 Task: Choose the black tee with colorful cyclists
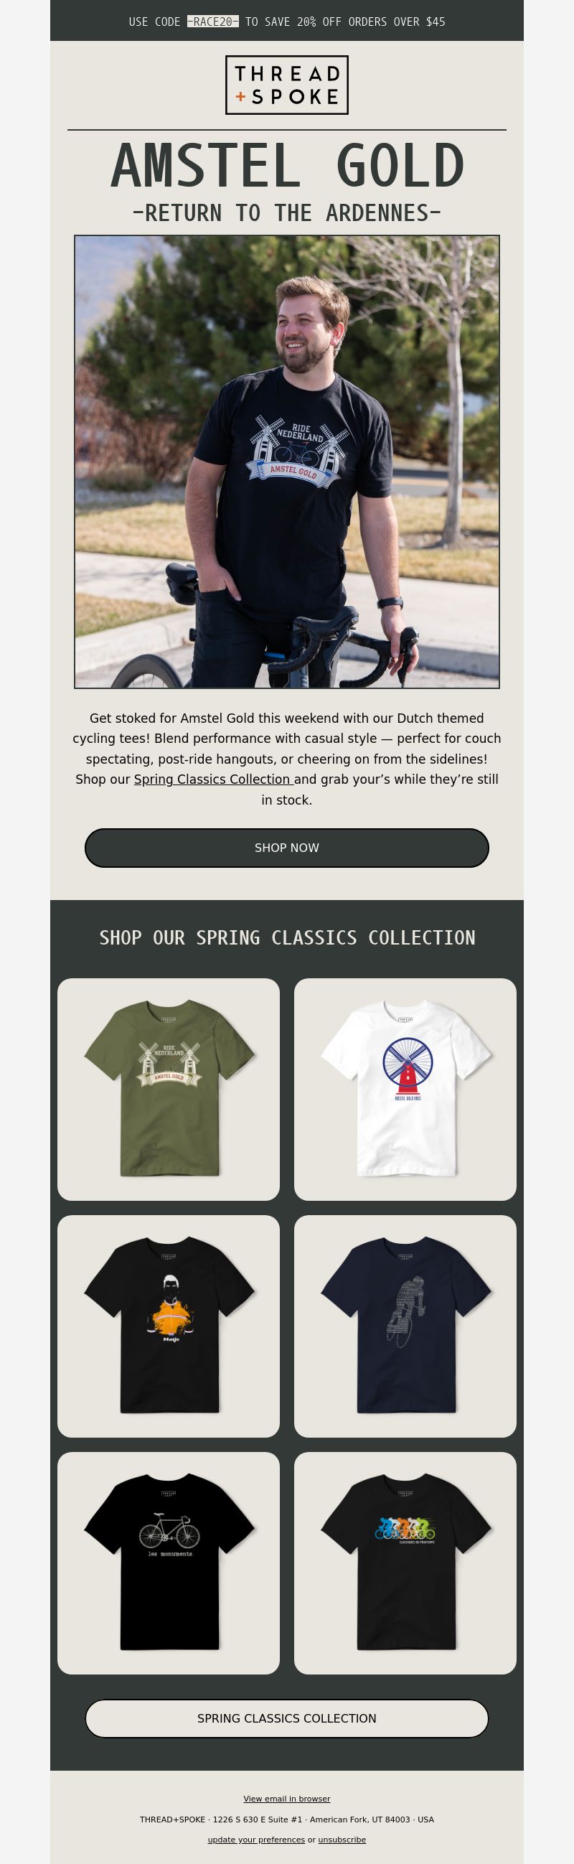pyautogui.click(x=405, y=1563)
